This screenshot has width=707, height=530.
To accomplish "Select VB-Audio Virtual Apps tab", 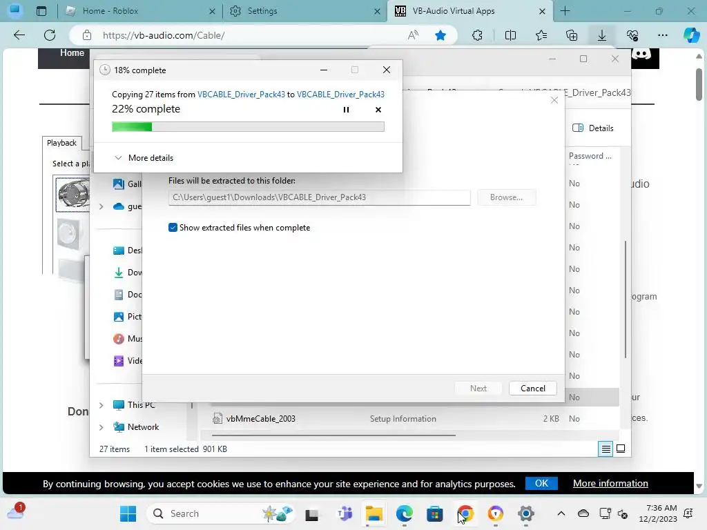I will click(x=470, y=11).
